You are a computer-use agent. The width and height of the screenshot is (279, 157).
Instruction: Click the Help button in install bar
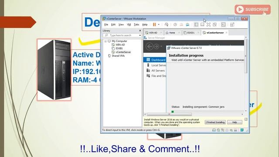click(x=235, y=122)
